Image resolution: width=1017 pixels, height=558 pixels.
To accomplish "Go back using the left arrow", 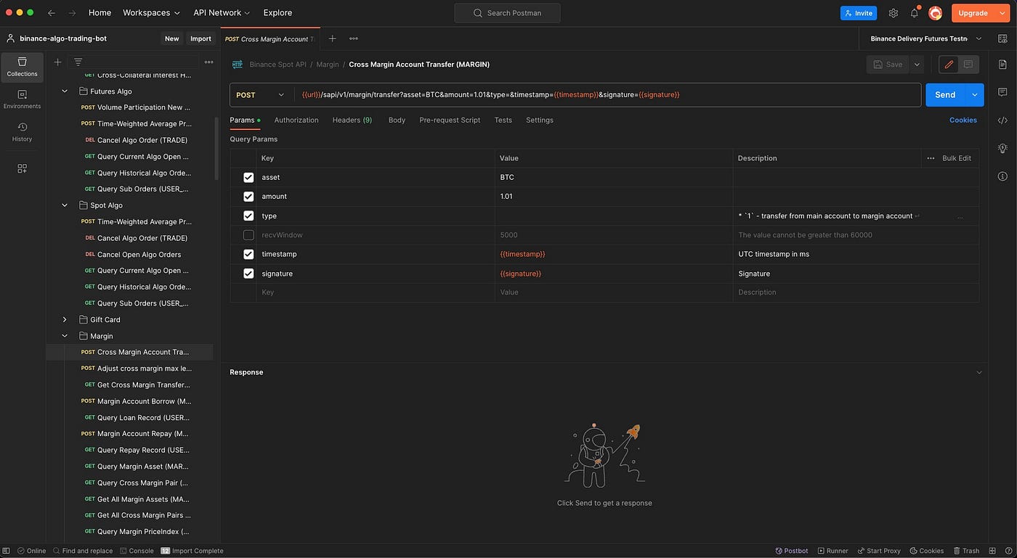I will [52, 13].
